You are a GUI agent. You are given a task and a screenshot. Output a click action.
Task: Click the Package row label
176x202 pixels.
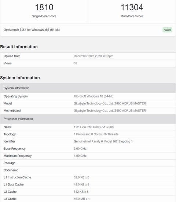pos(10,163)
